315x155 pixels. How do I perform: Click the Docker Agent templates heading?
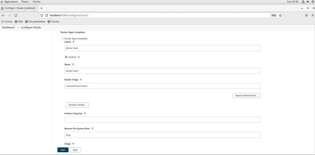[x=73, y=32]
